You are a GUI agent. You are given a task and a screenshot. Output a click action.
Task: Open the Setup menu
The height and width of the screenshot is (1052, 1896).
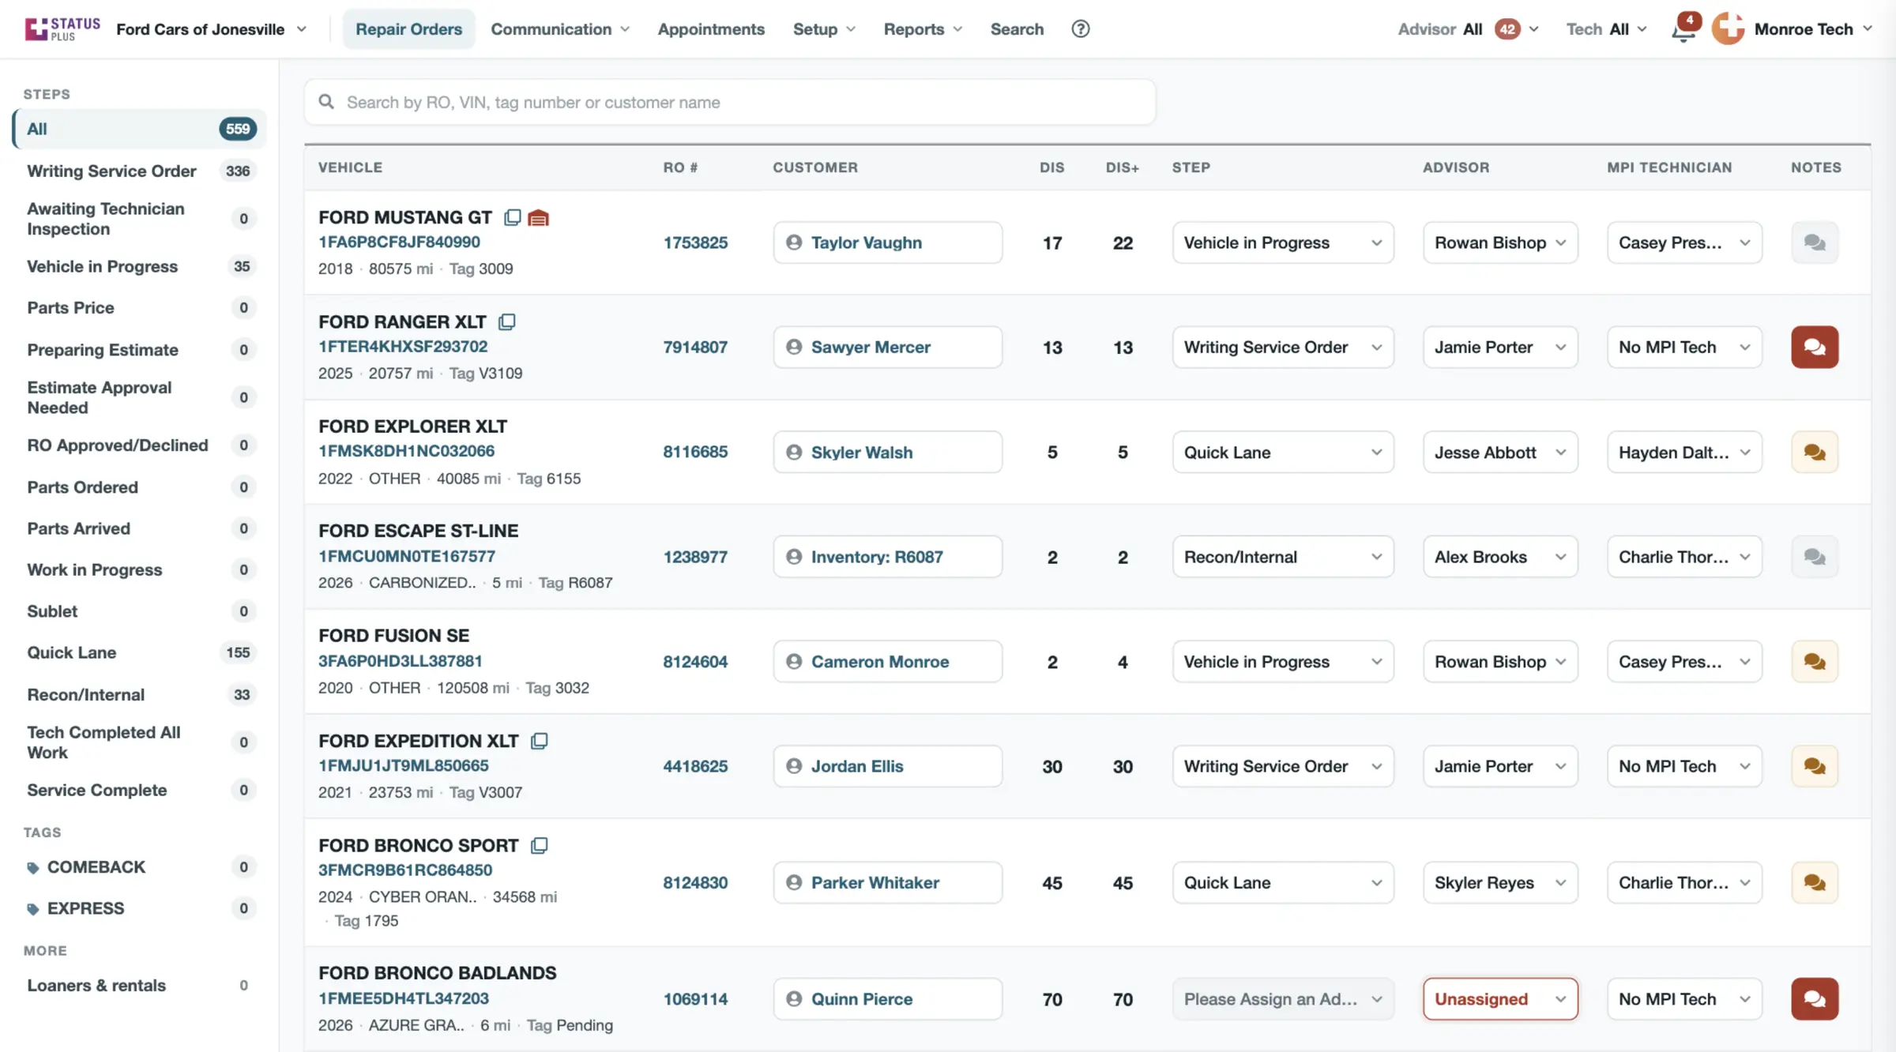[x=824, y=29]
